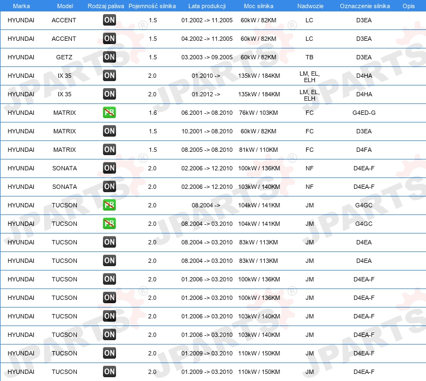The image size is (426, 381).
Task: Click the Lata produkcji column header
Action: click(x=207, y=6)
